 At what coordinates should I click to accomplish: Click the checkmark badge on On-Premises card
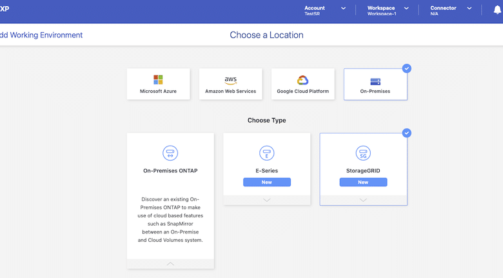[407, 68]
